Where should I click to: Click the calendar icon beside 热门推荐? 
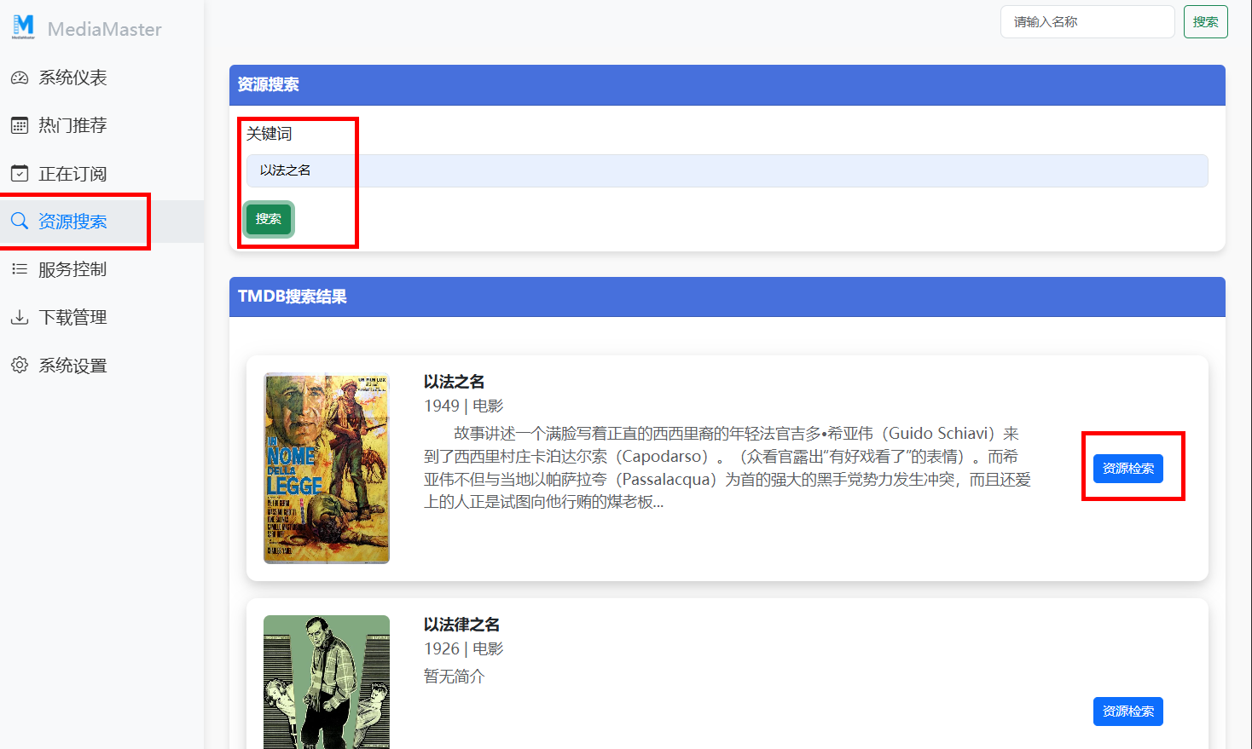tap(20, 125)
